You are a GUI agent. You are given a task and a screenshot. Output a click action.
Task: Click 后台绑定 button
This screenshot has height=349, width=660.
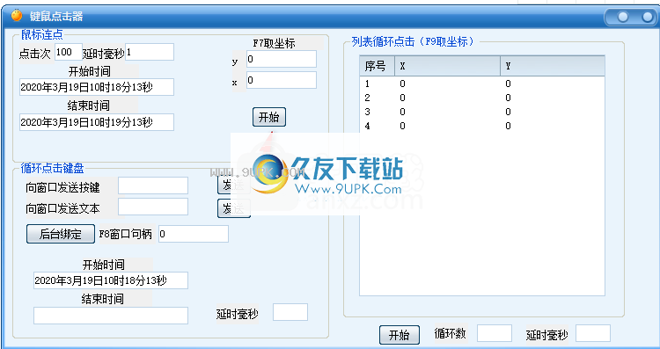point(61,234)
